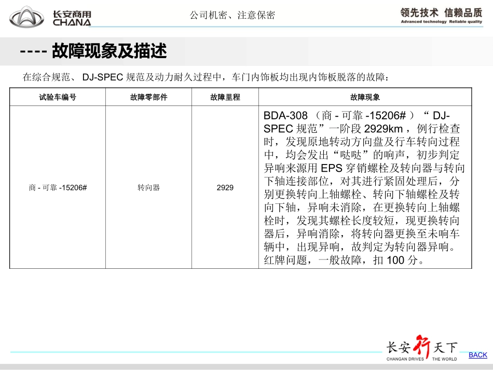Click the fault description starting BDA-308

tap(364, 187)
